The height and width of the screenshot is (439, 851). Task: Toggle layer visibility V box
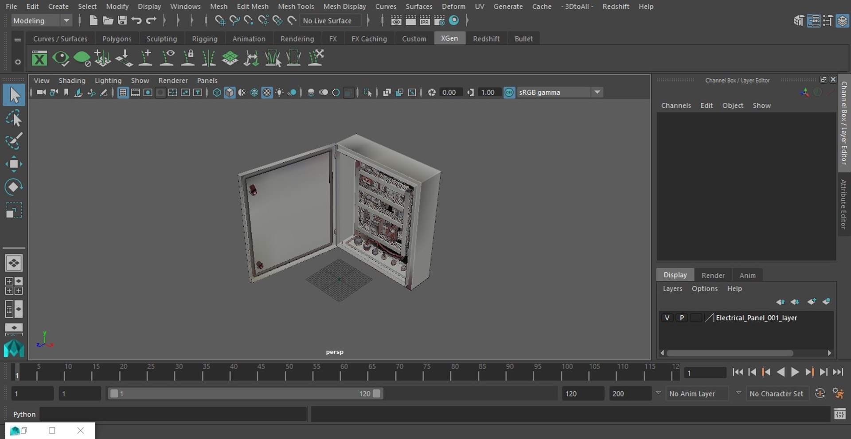667,318
